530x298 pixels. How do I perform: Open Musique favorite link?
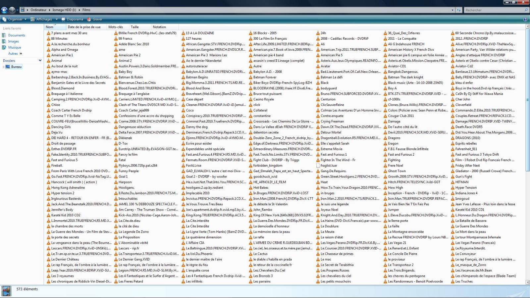click(15, 47)
